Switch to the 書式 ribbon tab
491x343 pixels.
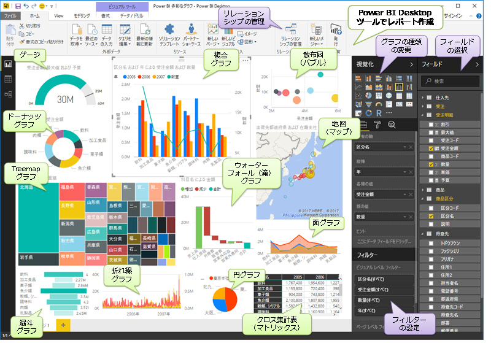106,16
